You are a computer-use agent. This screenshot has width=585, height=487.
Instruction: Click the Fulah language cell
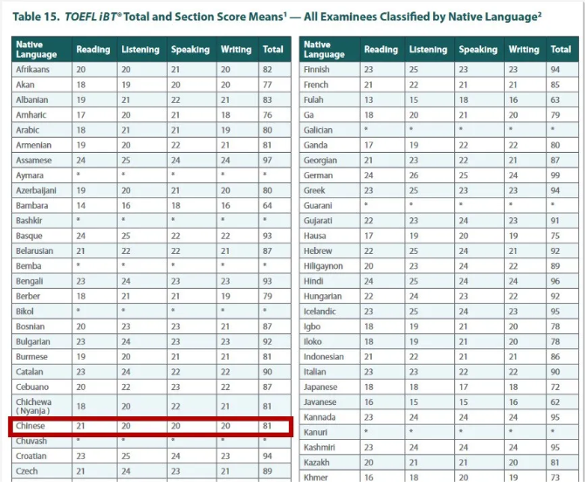[x=330, y=100]
